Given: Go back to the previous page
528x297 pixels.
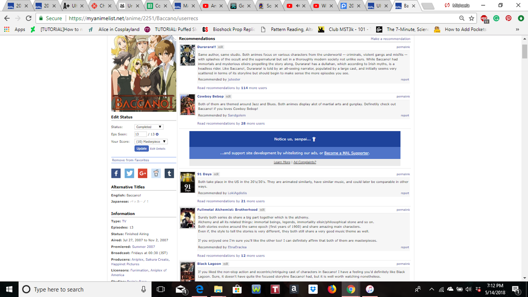Looking at the screenshot, I should (x=7, y=18).
